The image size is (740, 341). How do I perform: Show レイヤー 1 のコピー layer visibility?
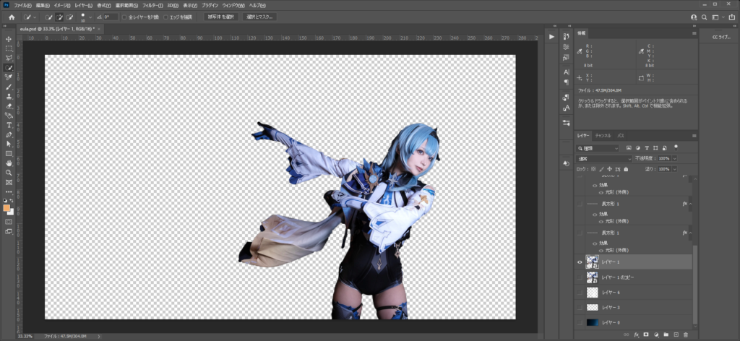(580, 277)
